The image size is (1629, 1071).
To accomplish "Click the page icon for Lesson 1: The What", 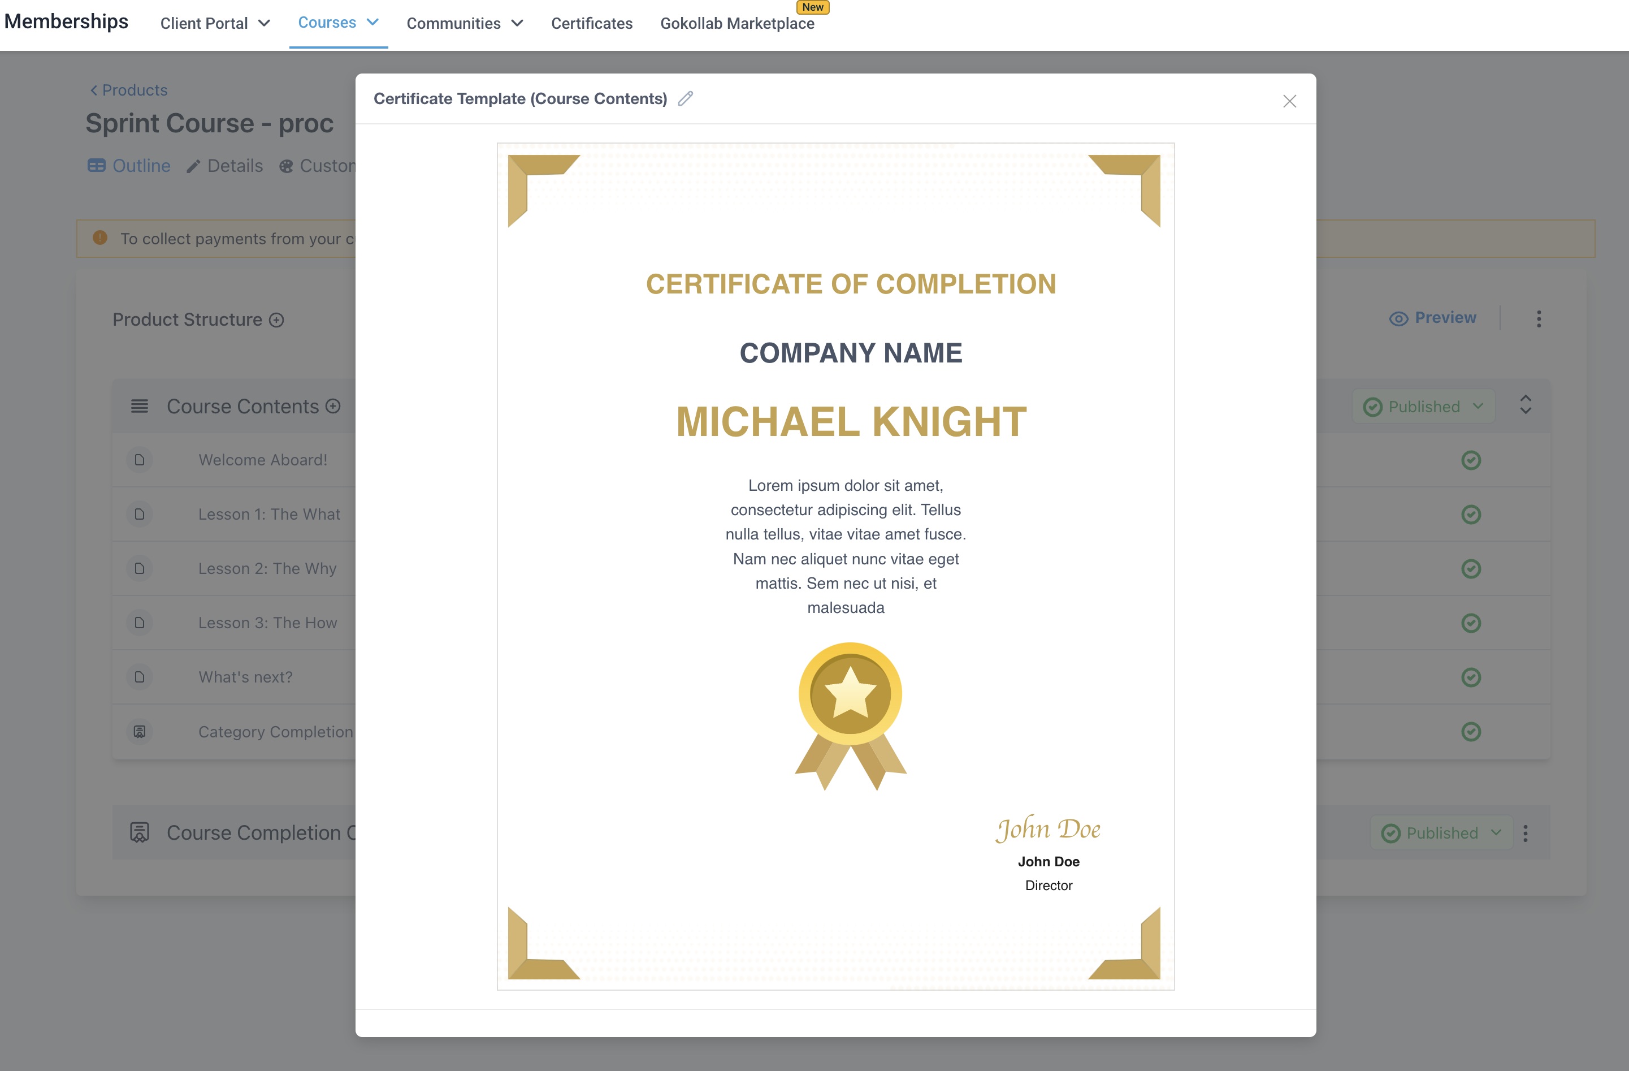I will coord(140,513).
